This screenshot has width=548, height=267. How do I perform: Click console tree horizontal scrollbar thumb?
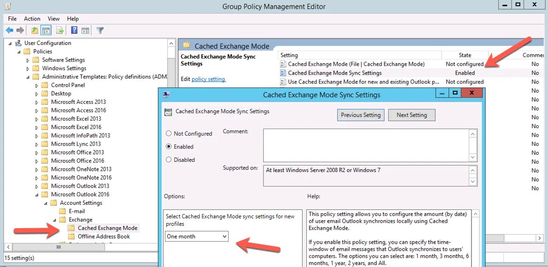(x=59, y=247)
